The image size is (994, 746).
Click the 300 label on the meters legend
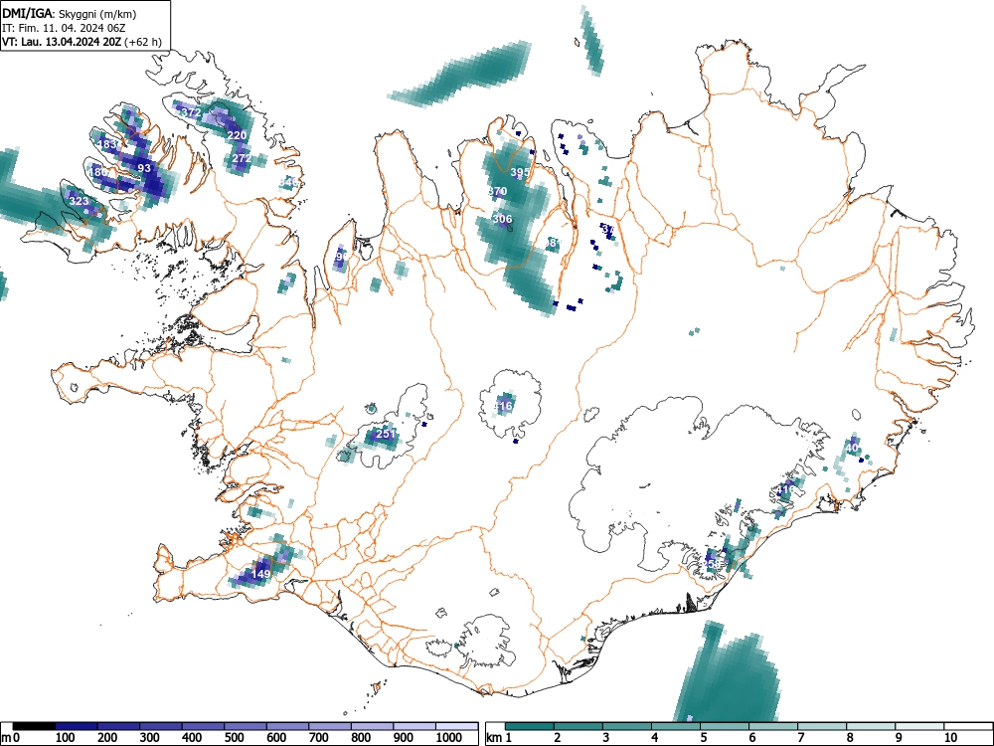point(150,738)
